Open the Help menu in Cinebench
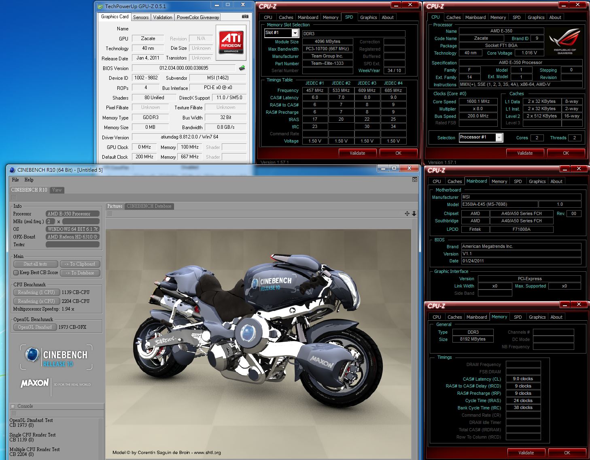The image size is (590, 460). 29,180
